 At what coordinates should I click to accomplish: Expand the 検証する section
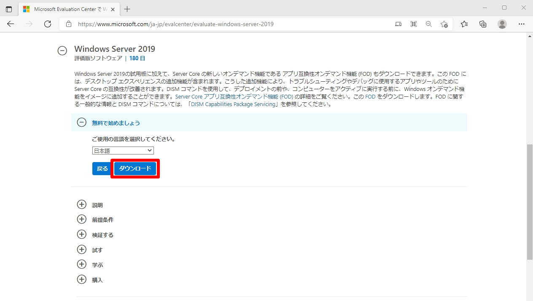coord(81,234)
